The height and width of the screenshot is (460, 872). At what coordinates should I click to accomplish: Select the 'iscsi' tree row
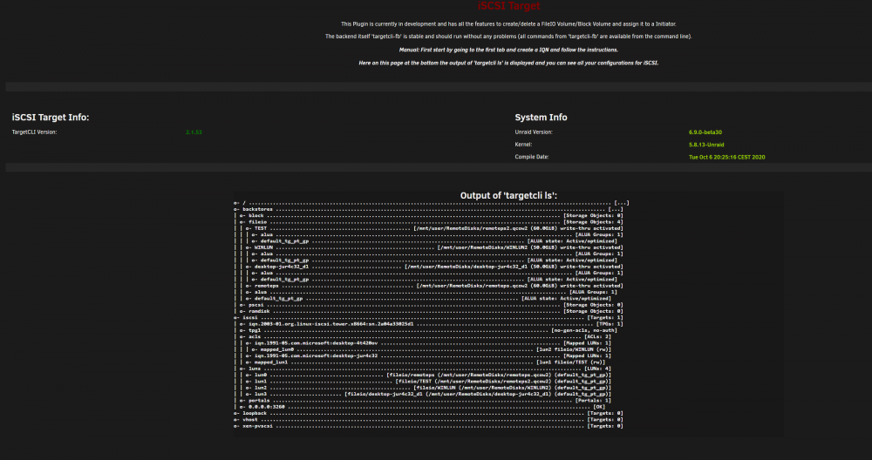pos(428,318)
